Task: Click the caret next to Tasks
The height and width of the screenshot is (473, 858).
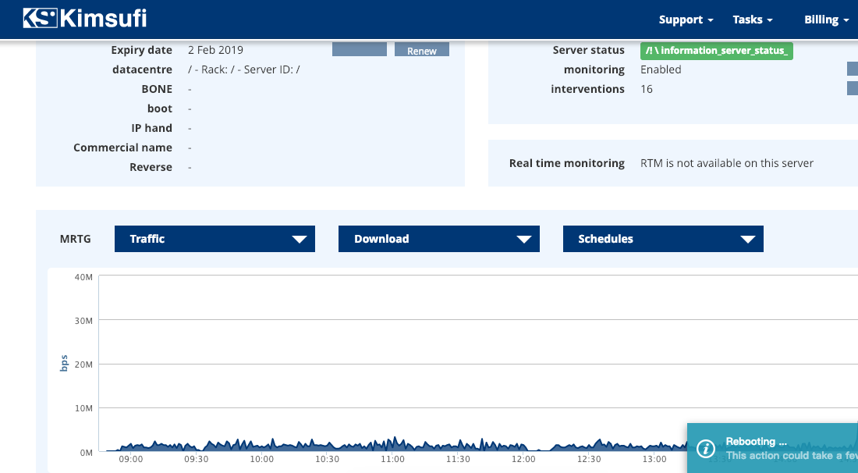Action: tap(770, 20)
